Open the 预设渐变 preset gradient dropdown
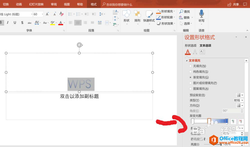250x147 pixels. (240, 95)
